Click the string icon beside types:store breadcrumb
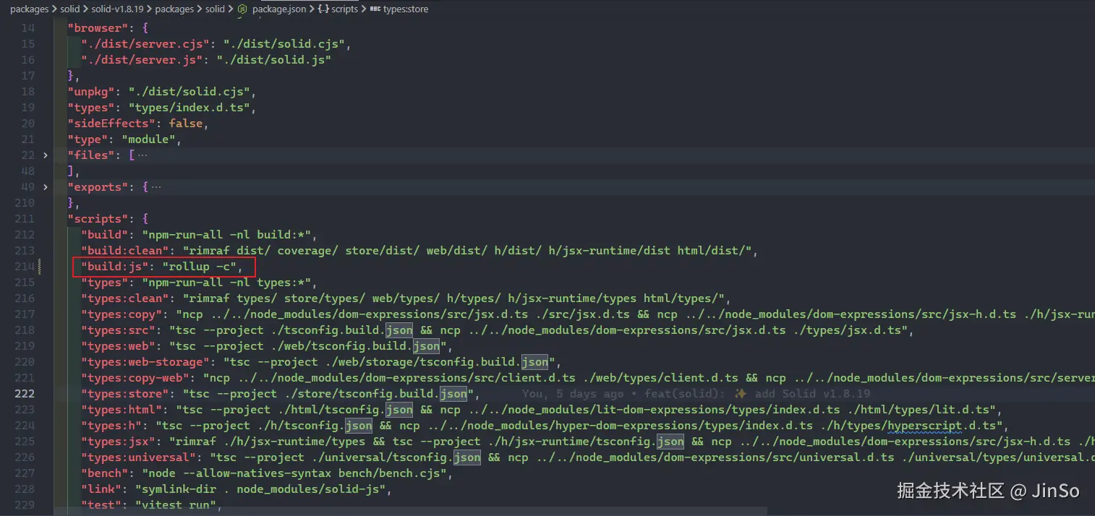This screenshot has width=1095, height=516. point(375,9)
